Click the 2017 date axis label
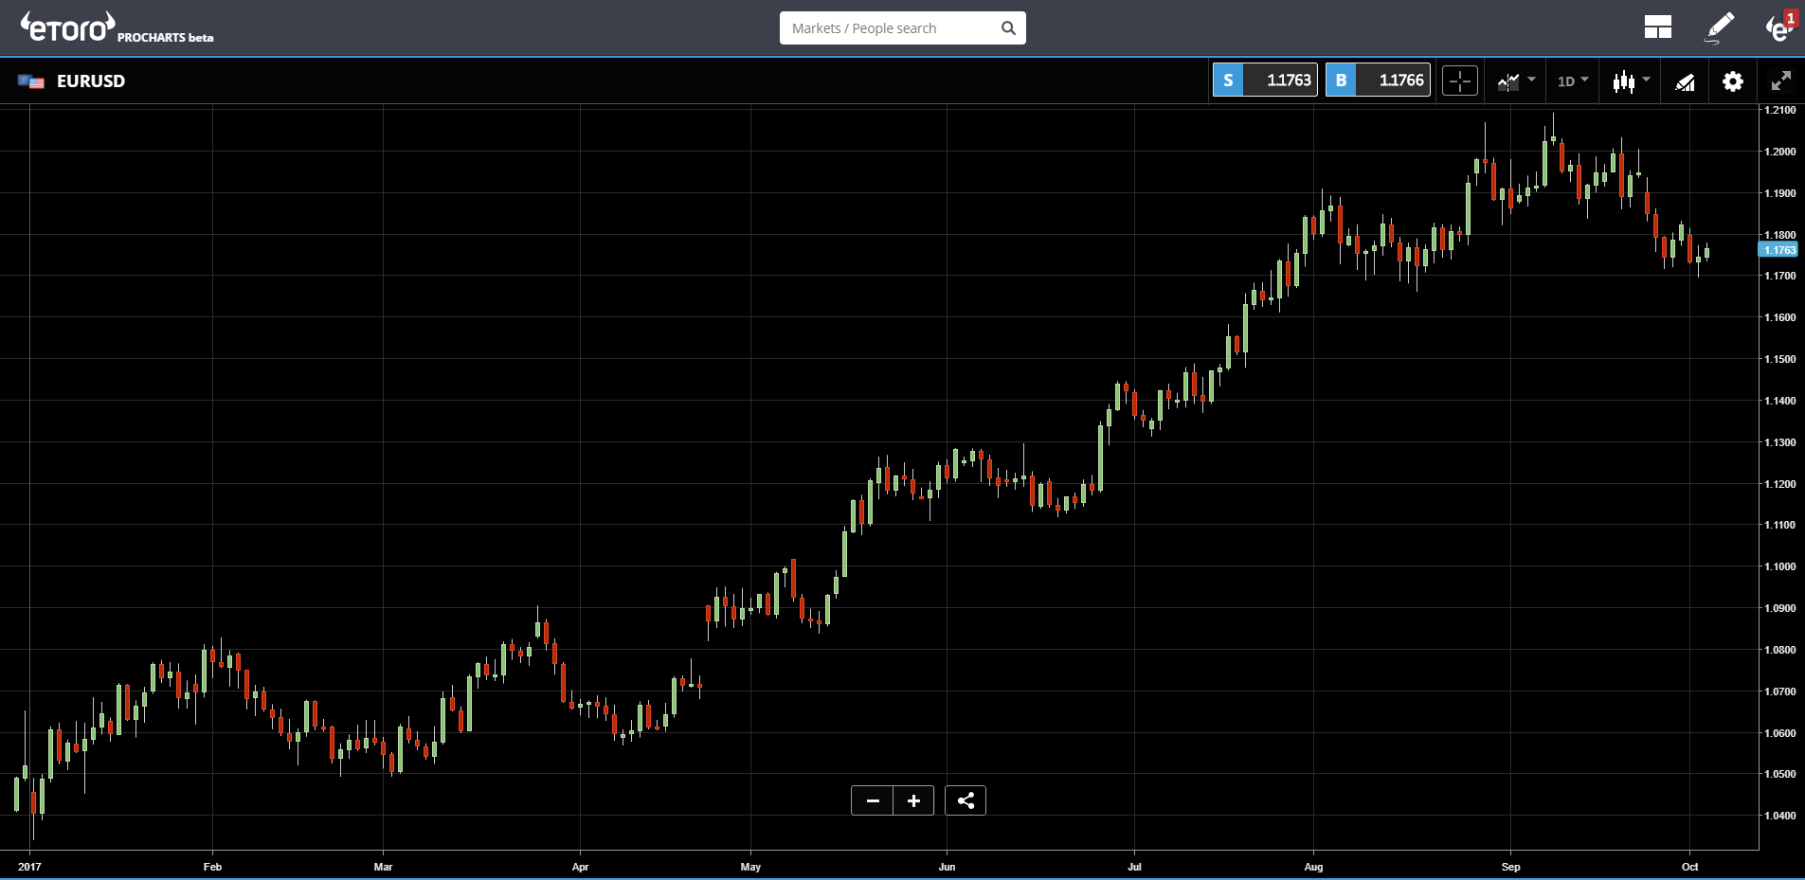The width and height of the screenshot is (1805, 880). click(x=29, y=867)
